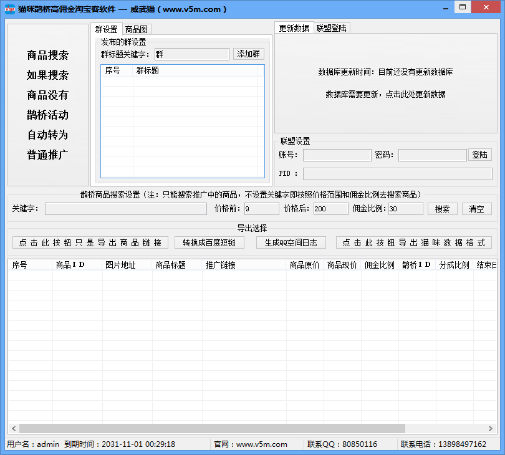This screenshot has height=455, width=505.
Task: Switch to the 商品图 tab
Action: click(x=137, y=29)
